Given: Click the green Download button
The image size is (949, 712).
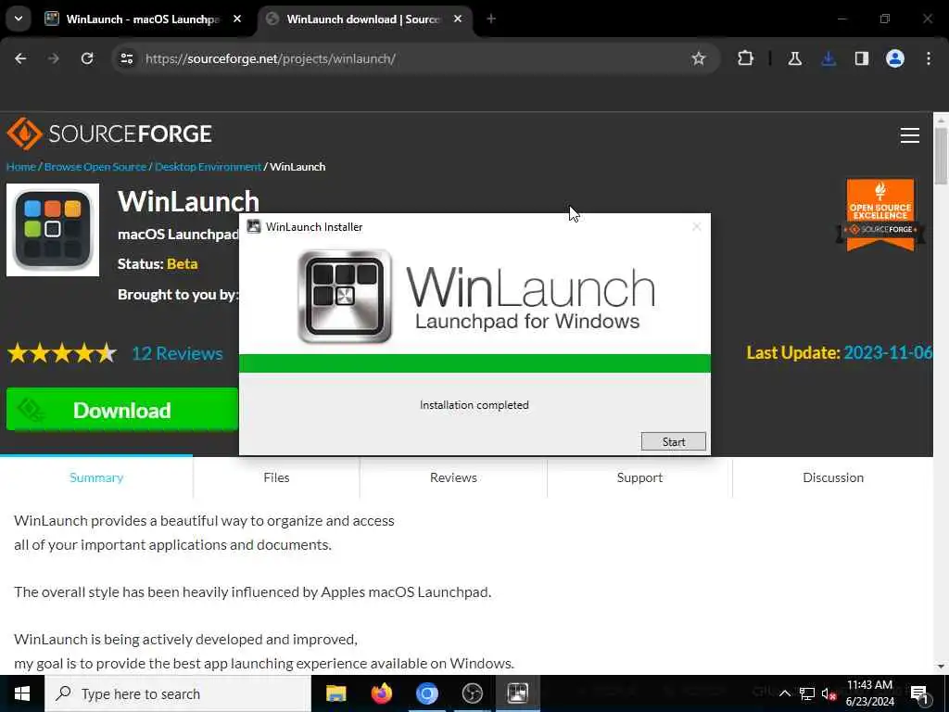Looking at the screenshot, I should [x=121, y=410].
